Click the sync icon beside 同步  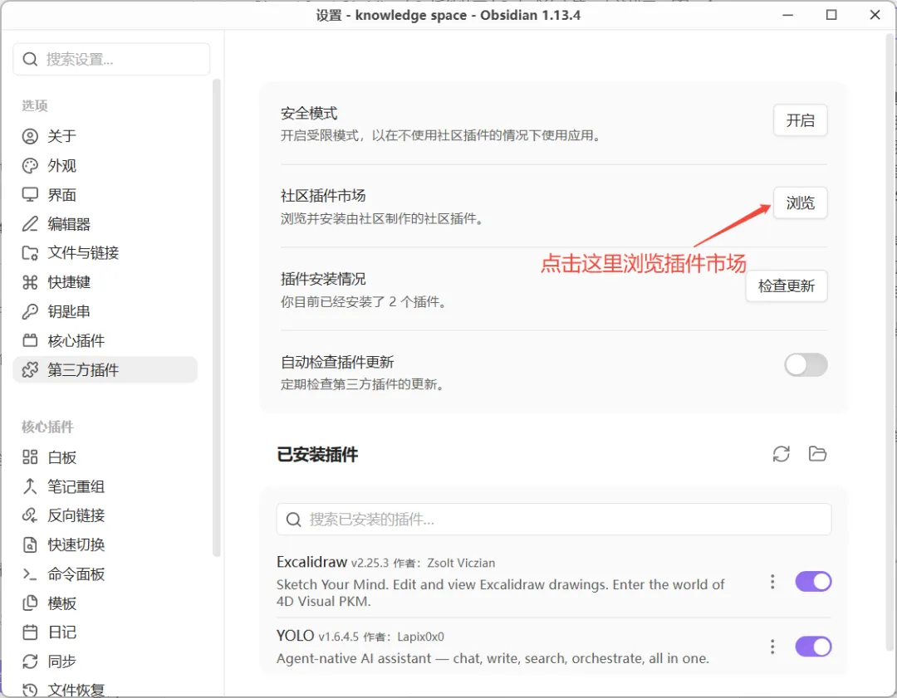pyautogui.click(x=30, y=661)
